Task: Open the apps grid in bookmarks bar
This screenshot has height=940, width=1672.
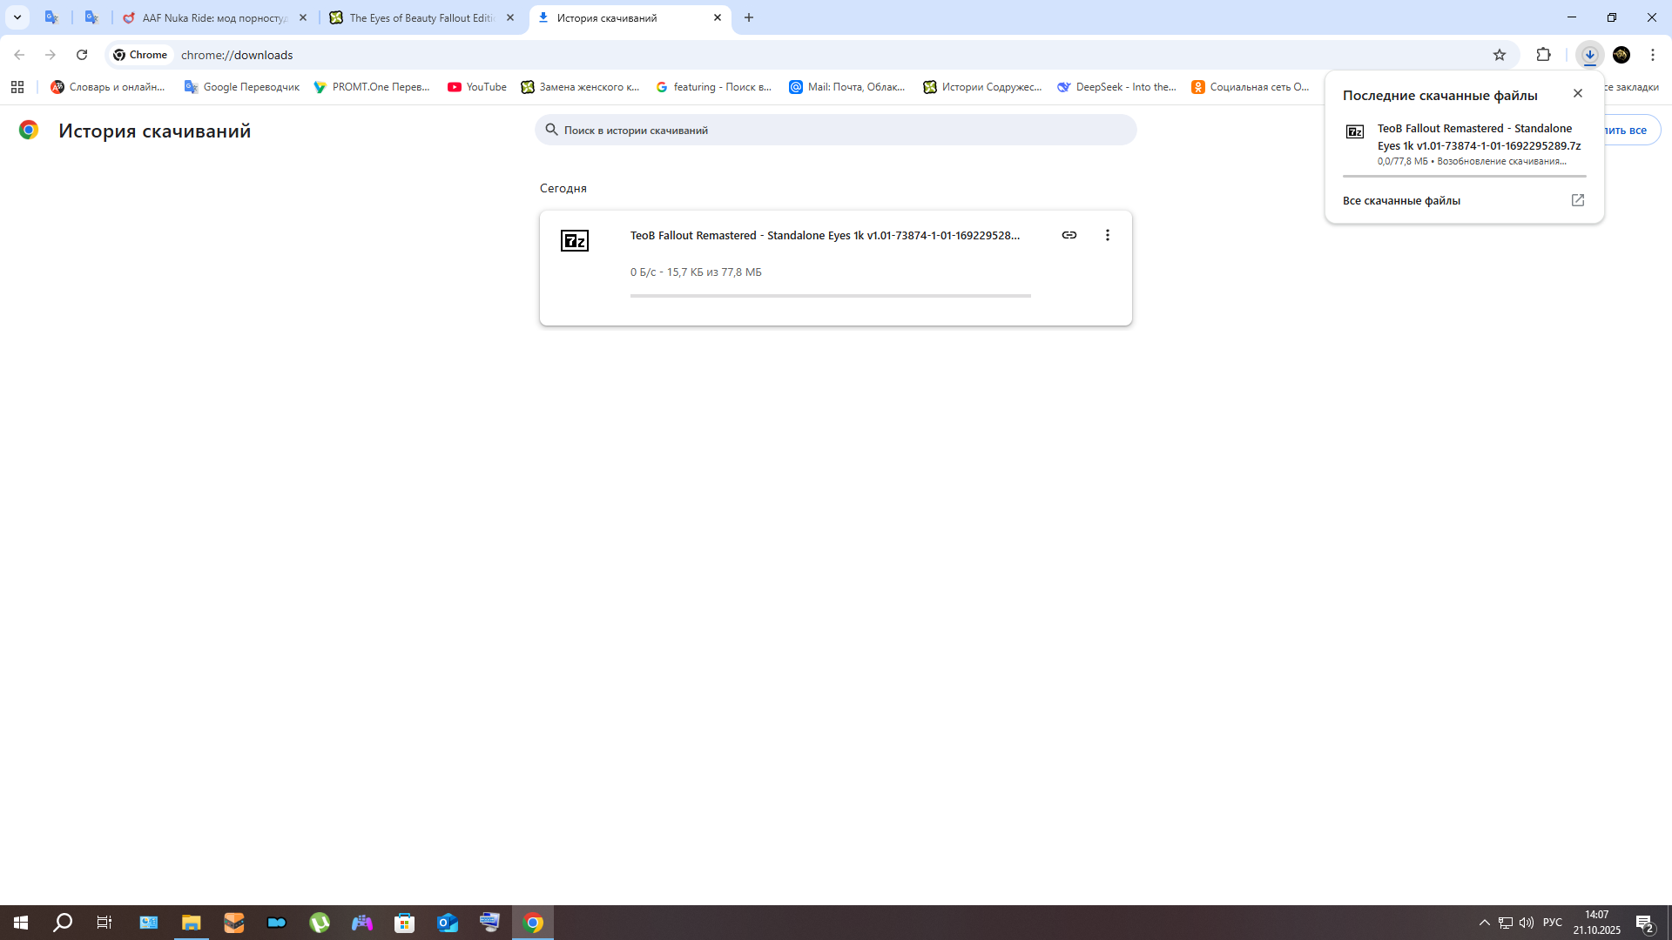Action: coord(17,87)
